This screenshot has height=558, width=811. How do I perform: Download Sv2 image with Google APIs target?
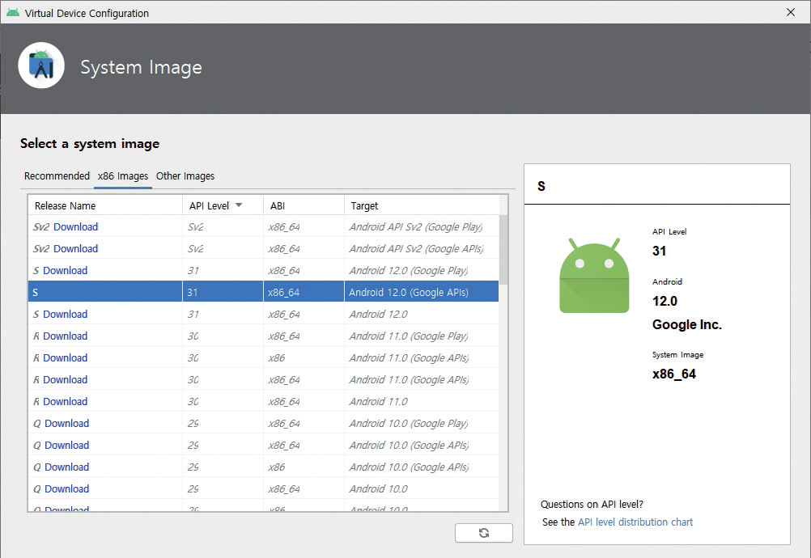(75, 248)
